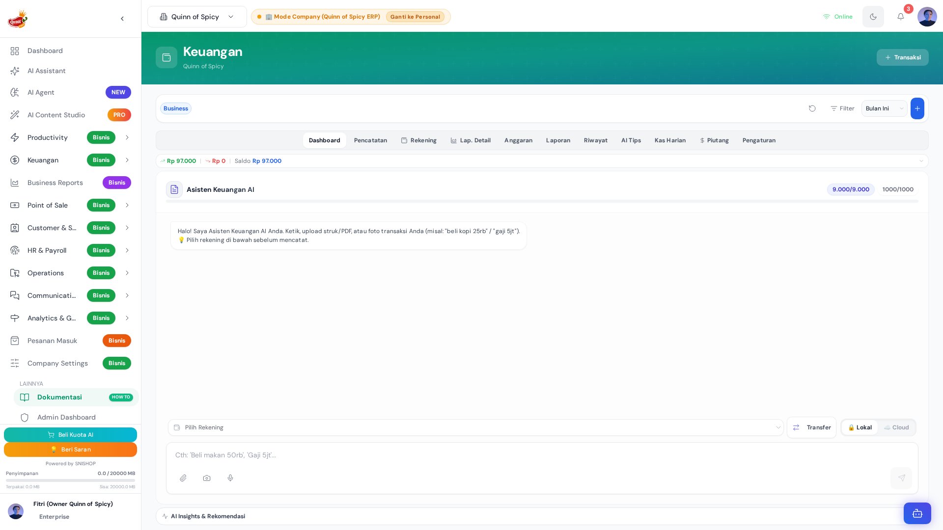The height and width of the screenshot is (530, 943).
Task: Open Dashboard in the sidebar
Action: [71, 51]
